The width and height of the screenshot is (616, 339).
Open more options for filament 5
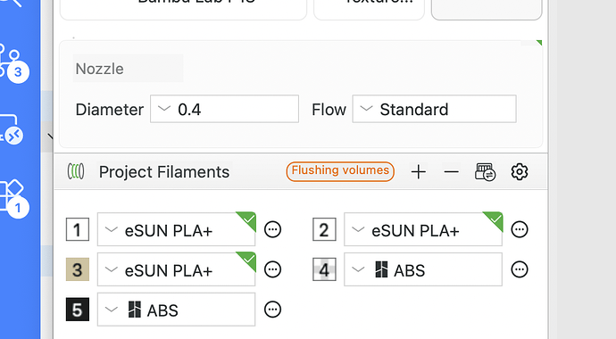(x=272, y=310)
